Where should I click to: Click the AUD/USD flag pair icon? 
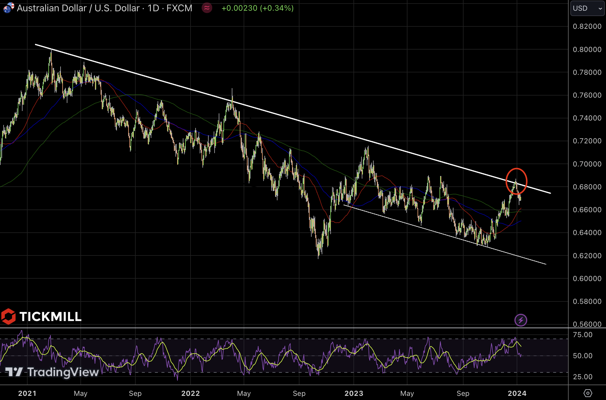pyautogui.click(x=9, y=8)
